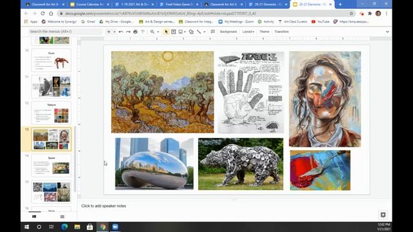Viewport: 413px width, 232px height.
Task: Click the insert image icon
Action: point(181,32)
